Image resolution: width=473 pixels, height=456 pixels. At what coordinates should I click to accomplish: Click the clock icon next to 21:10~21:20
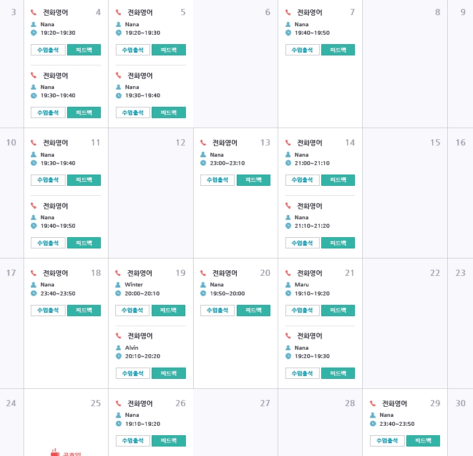(288, 225)
